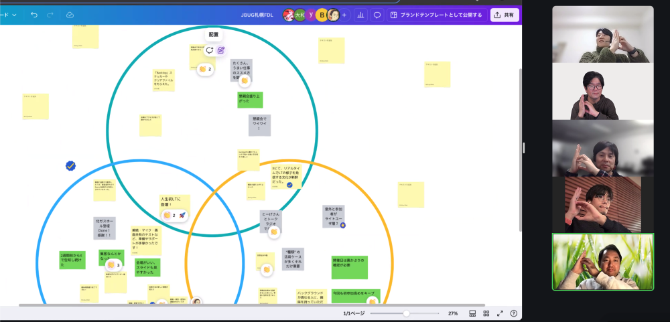Screen dimensions: 670x322
Task: Select the 2週間前からXで告知し続けた note
Action: (72, 260)
